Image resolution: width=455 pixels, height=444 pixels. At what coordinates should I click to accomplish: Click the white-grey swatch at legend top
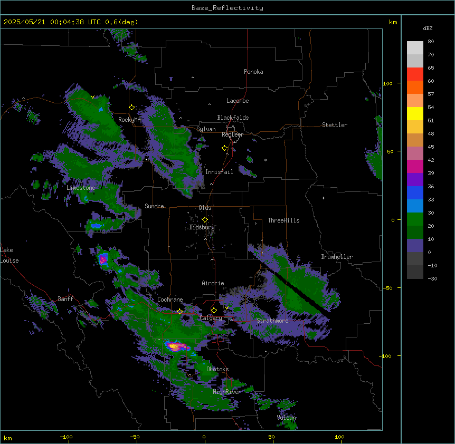[415, 48]
